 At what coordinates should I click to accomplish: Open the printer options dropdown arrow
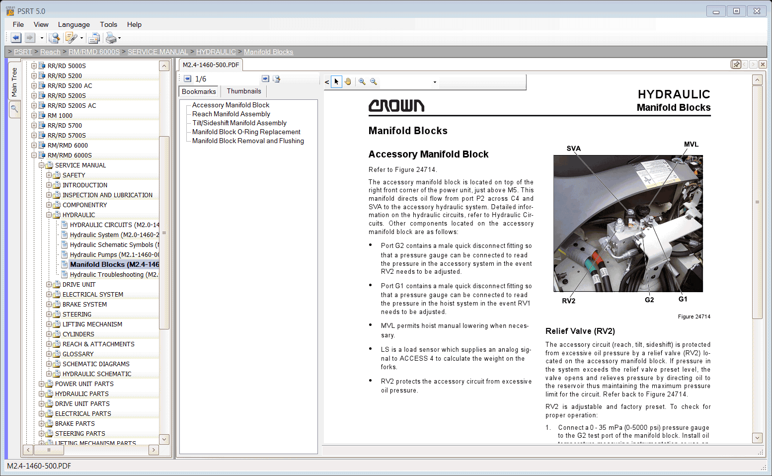(x=119, y=38)
